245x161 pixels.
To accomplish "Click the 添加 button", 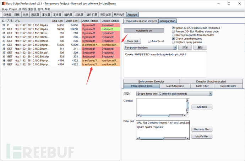I will coord(185,48).
